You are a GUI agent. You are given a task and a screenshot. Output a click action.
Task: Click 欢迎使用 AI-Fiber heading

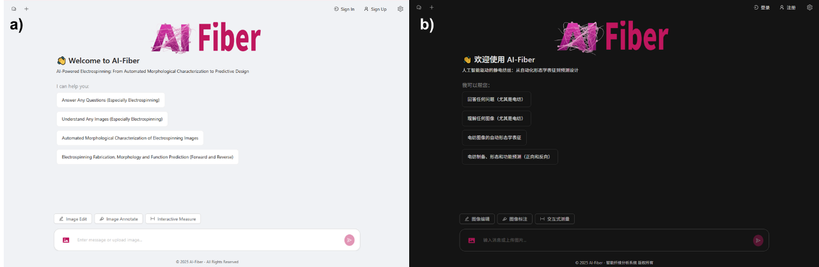pyautogui.click(x=499, y=59)
